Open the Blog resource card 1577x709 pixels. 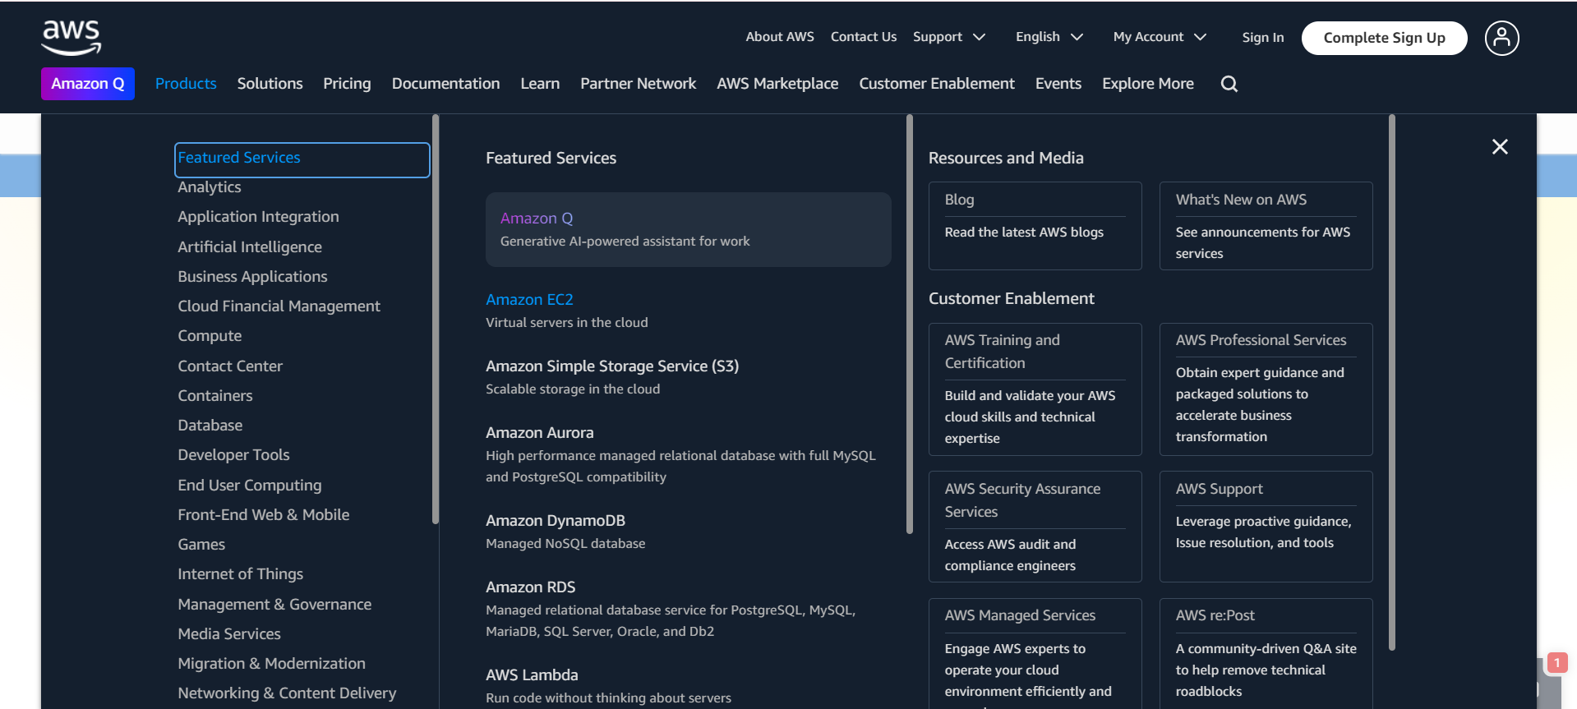pyautogui.click(x=1035, y=226)
